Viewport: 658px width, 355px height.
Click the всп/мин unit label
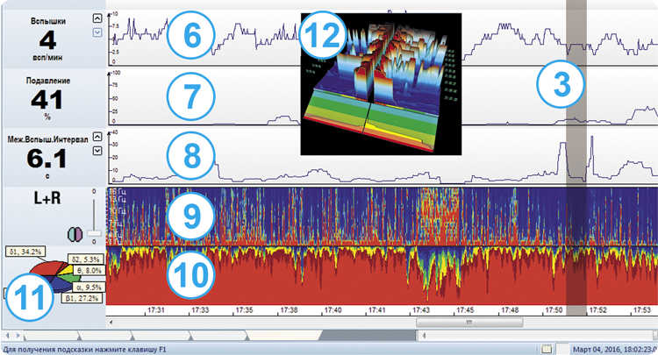47,58
